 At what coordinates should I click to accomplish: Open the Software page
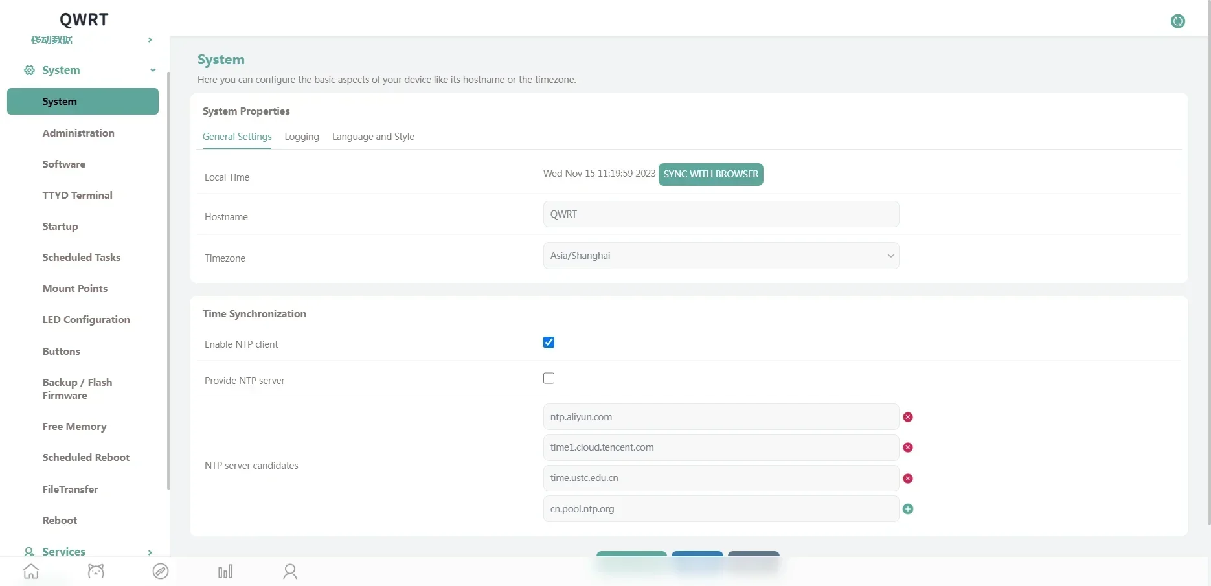point(64,164)
